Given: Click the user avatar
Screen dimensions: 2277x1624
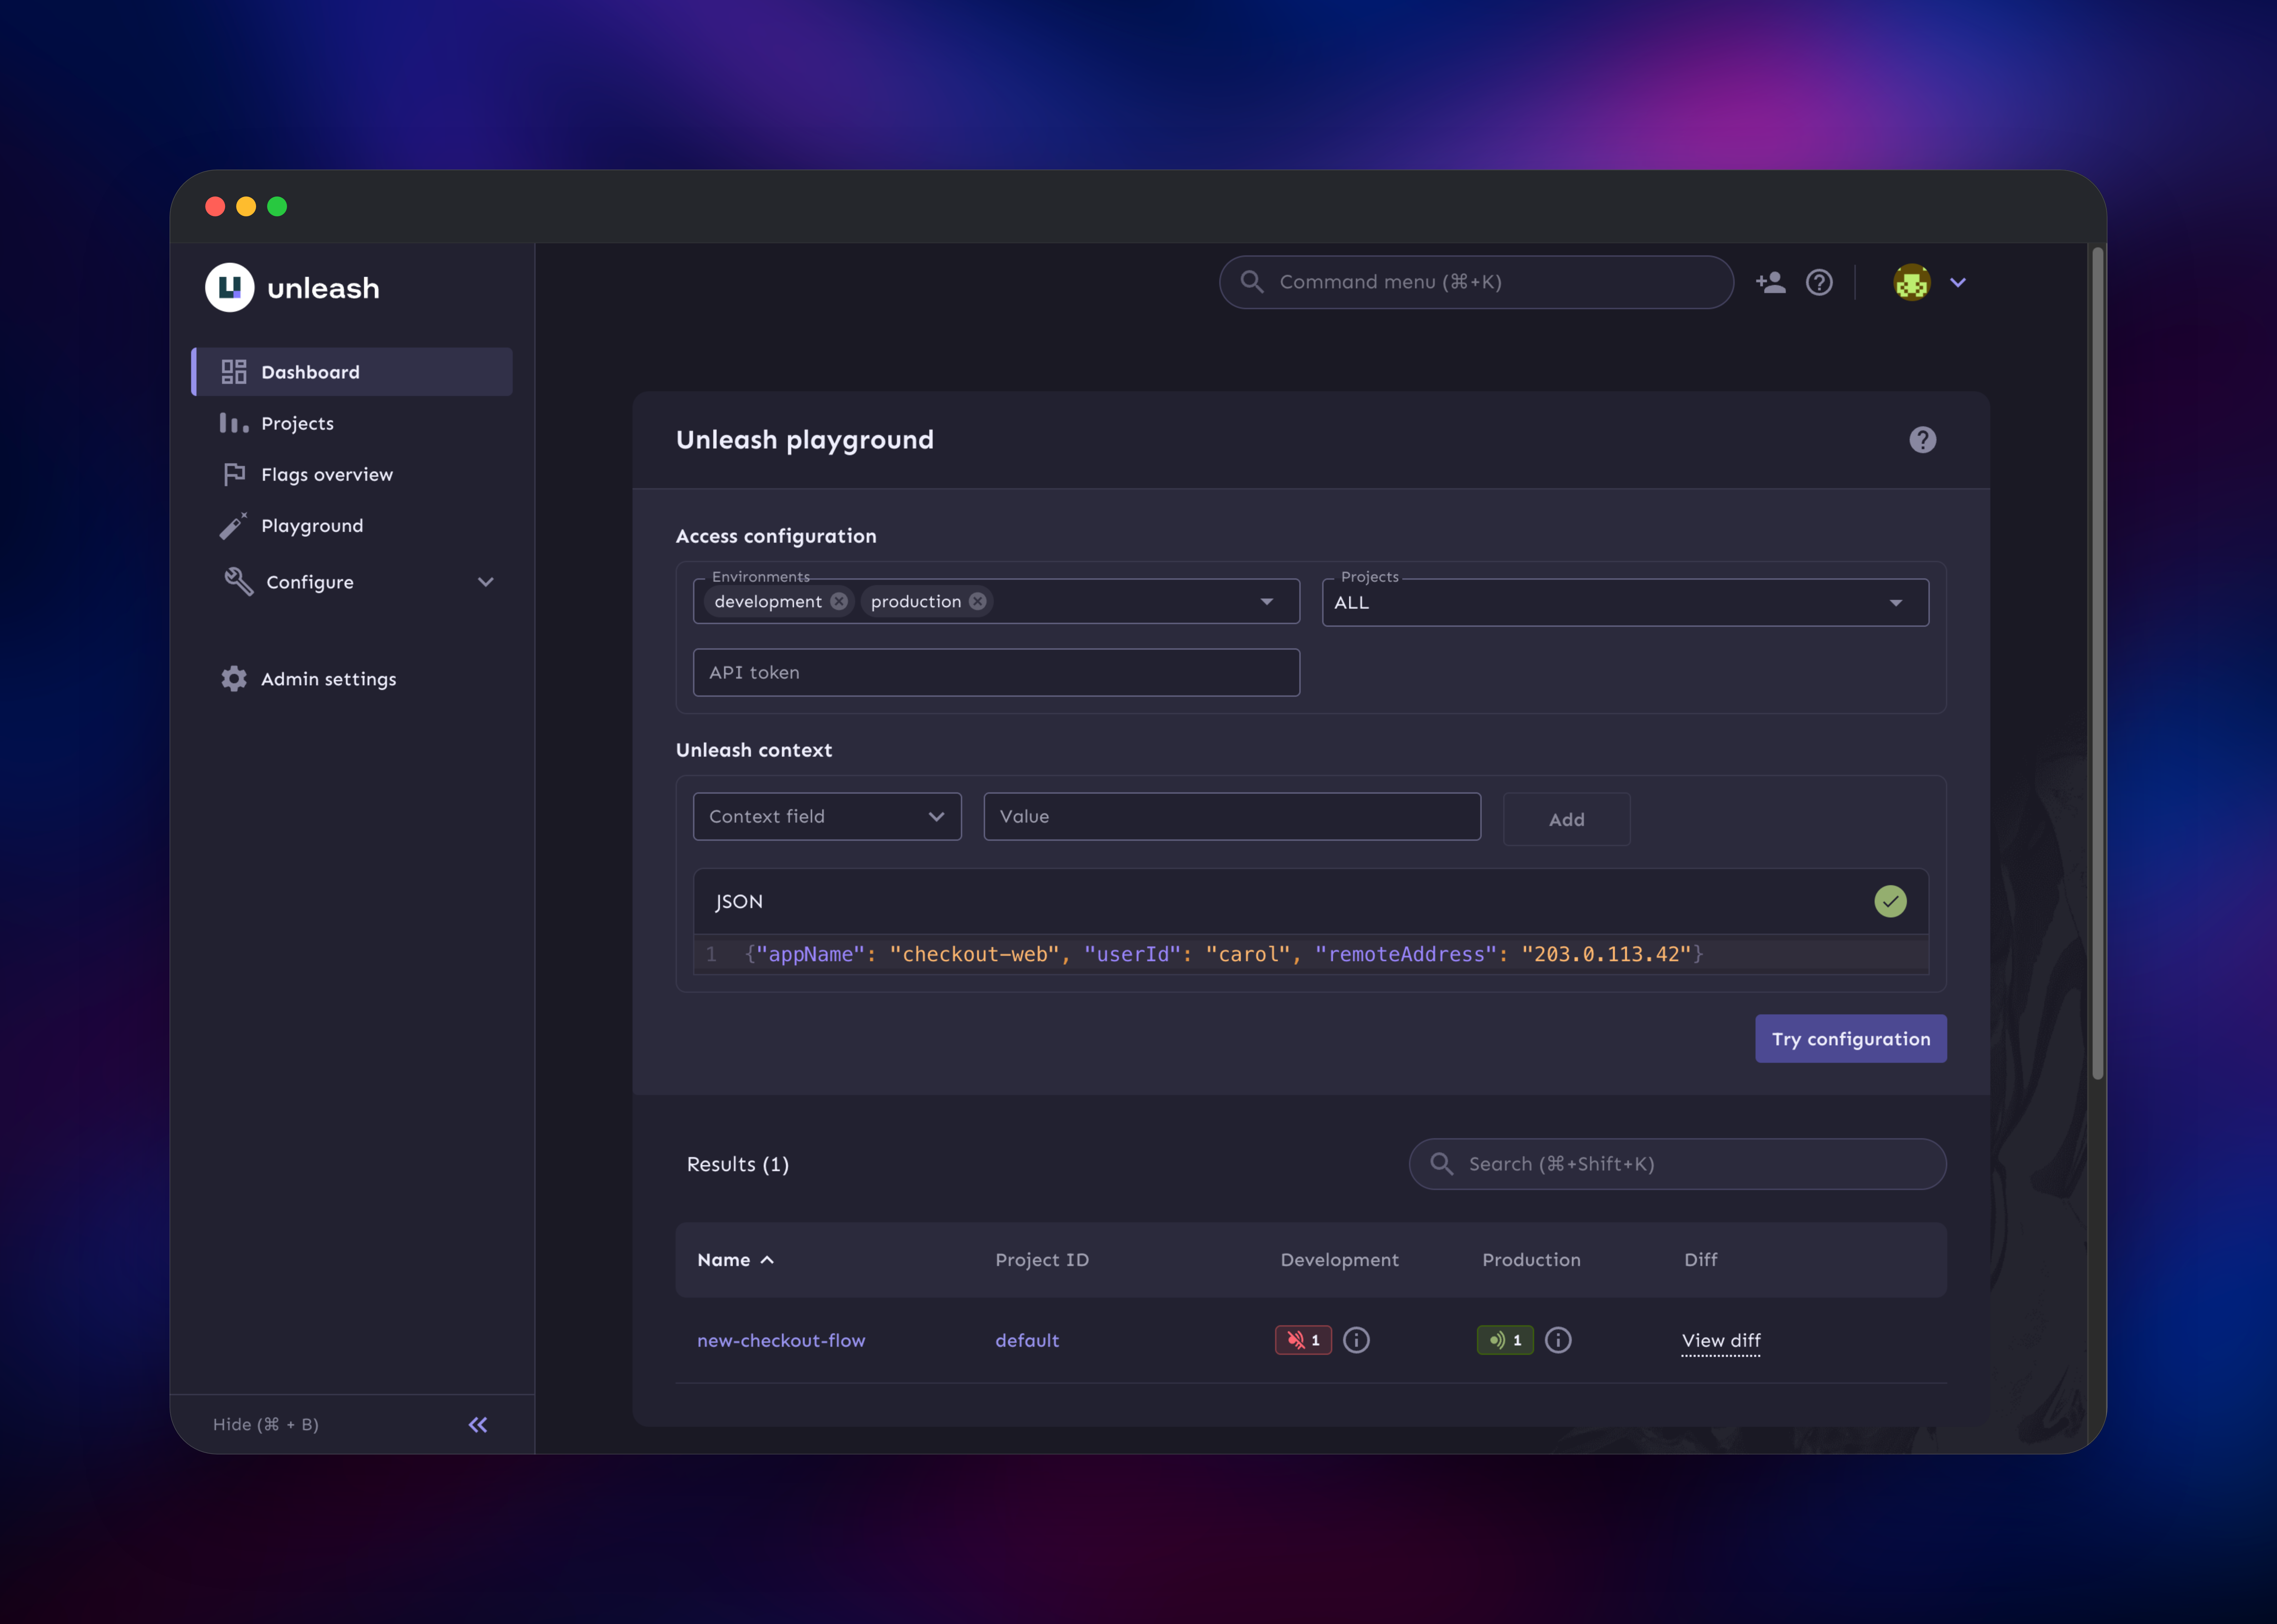Looking at the screenshot, I should 1912,282.
